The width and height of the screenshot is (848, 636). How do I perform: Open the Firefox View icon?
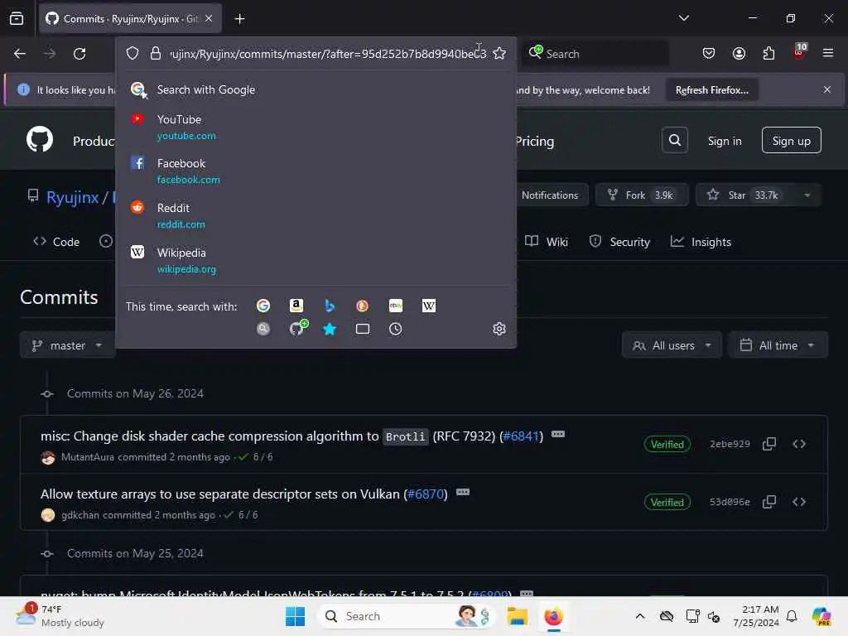click(x=17, y=19)
